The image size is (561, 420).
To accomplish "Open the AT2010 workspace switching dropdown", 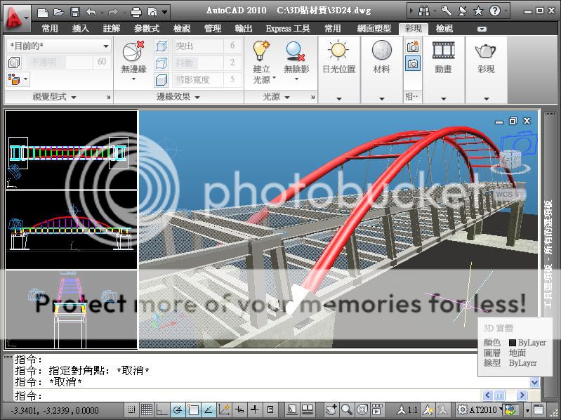I will coord(481,409).
